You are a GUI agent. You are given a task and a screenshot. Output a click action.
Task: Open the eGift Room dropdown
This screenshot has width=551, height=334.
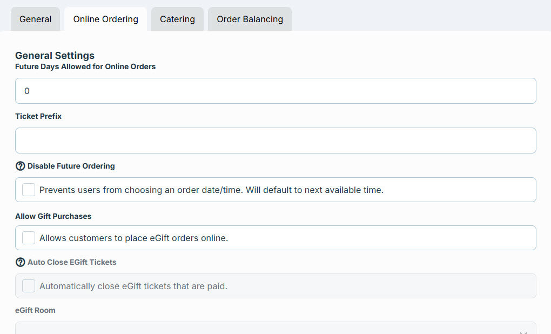[275, 328]
